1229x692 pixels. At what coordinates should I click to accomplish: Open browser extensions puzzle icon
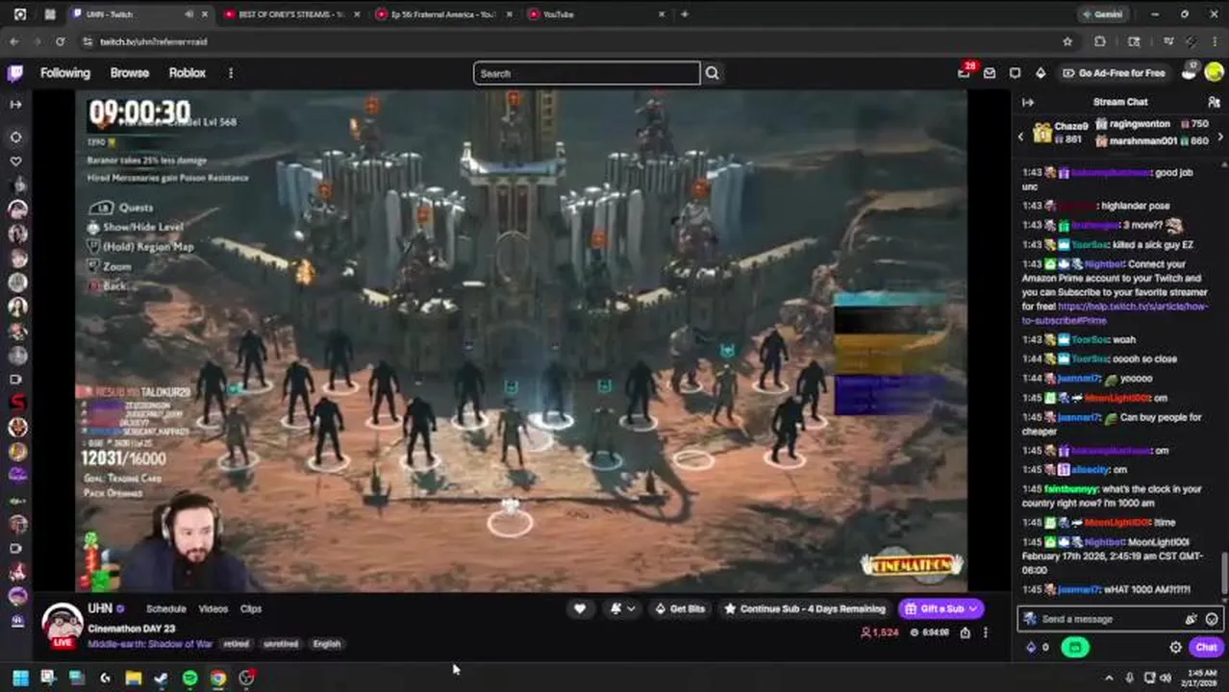1100,41
